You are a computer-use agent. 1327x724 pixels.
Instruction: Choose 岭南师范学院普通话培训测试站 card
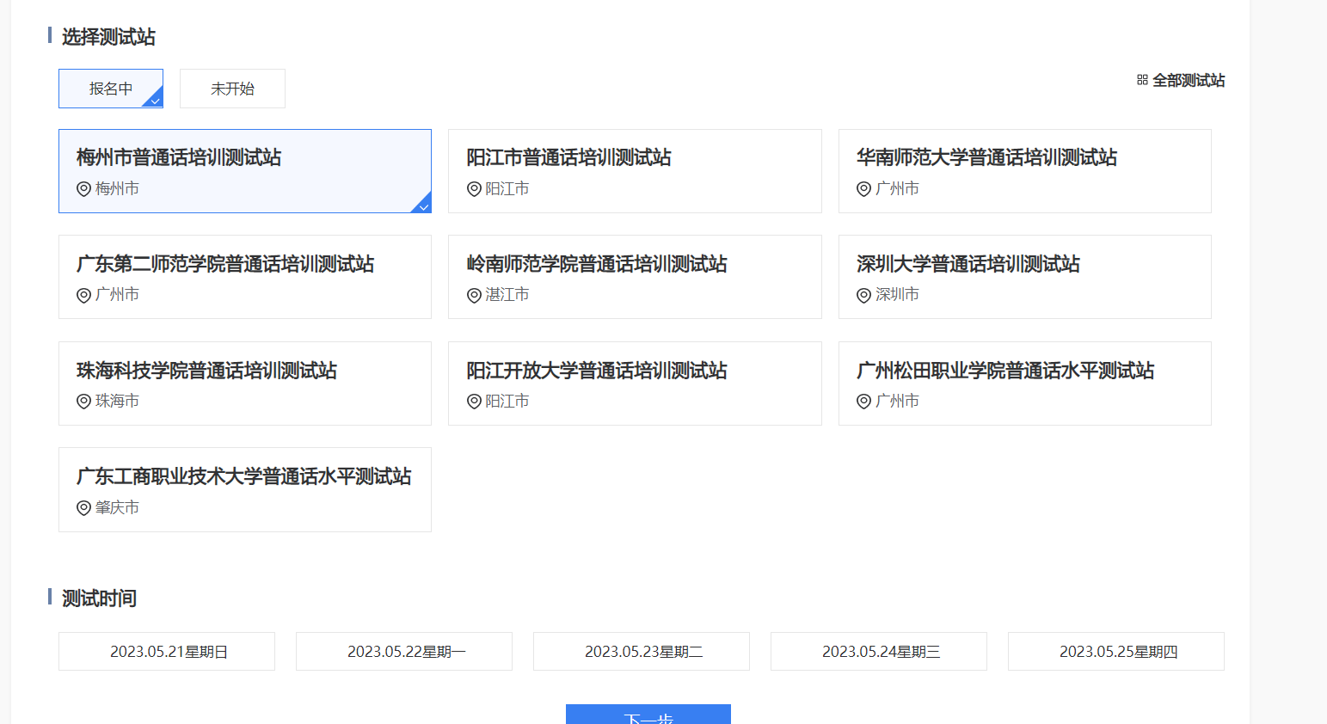[x=635, y=277]
